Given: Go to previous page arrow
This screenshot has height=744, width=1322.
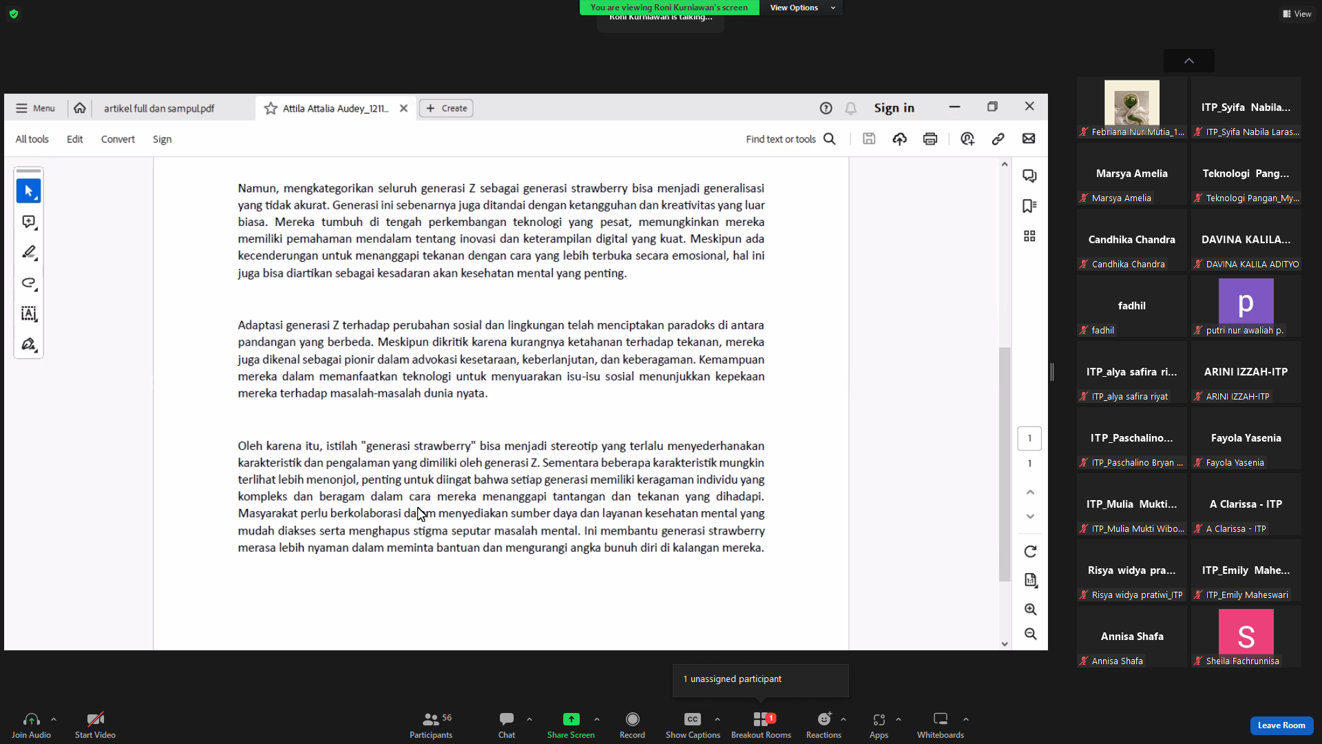Looking at the screenshot, I should pyautogui.click(x=1030, y=492).
